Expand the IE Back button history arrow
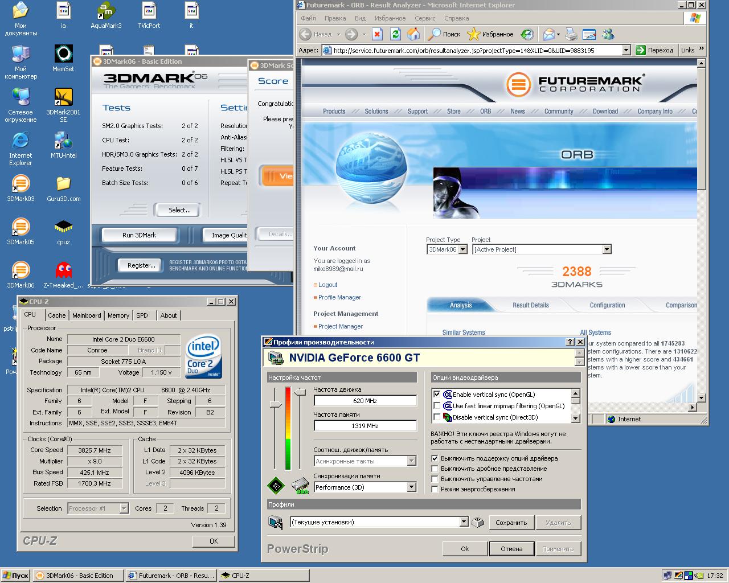729x583 pixels. tap(338, 34)
